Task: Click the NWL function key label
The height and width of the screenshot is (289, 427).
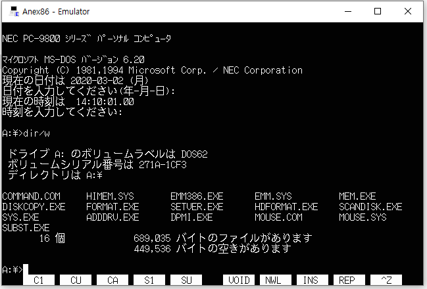Action: pyautogui.click(x=276, y=280)
